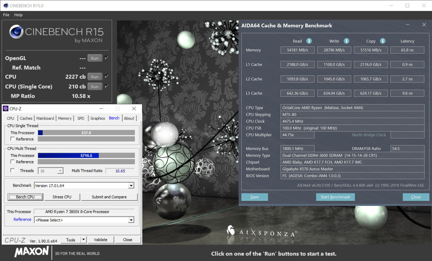Toggle the CPU (Single Core) checkmark
The image size is (432, 261).
[x=107, y=86]
